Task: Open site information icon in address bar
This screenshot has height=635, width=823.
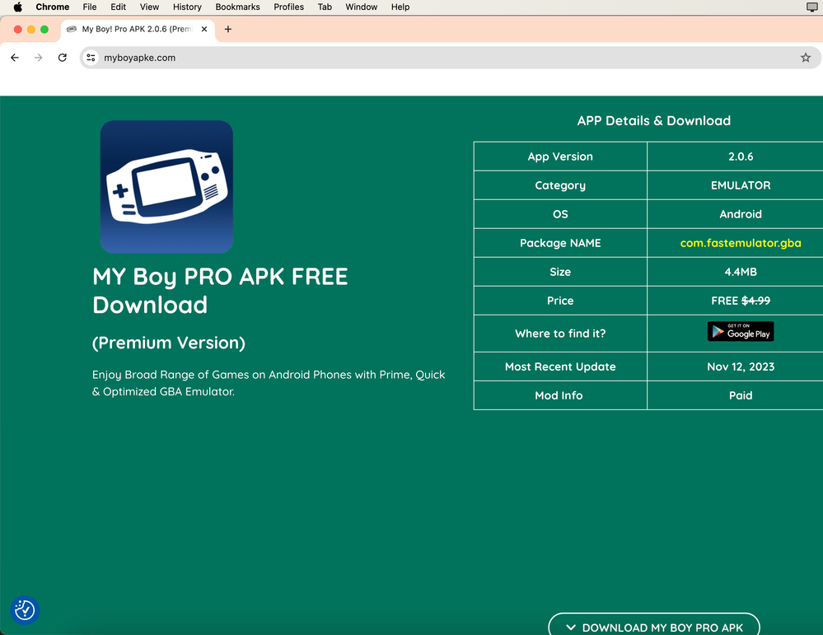Action: (x=91, y=58)
